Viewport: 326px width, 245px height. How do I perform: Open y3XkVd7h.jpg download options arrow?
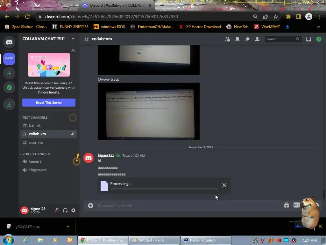(68, 226)
